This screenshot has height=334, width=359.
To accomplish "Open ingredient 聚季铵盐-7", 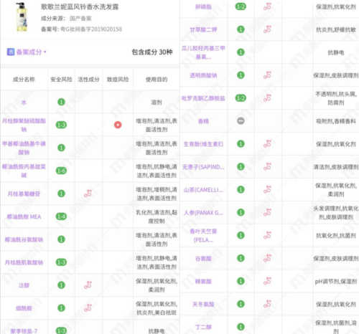I will tap(24, 331).
